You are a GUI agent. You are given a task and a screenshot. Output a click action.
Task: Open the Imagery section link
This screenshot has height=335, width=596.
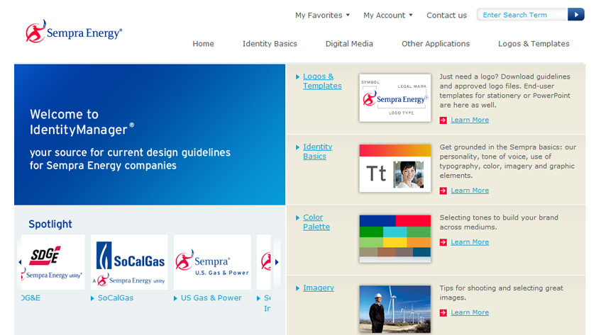pyautogui.click(x=319, y=288)
